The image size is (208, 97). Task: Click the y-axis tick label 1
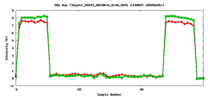[x=13, y=71]
